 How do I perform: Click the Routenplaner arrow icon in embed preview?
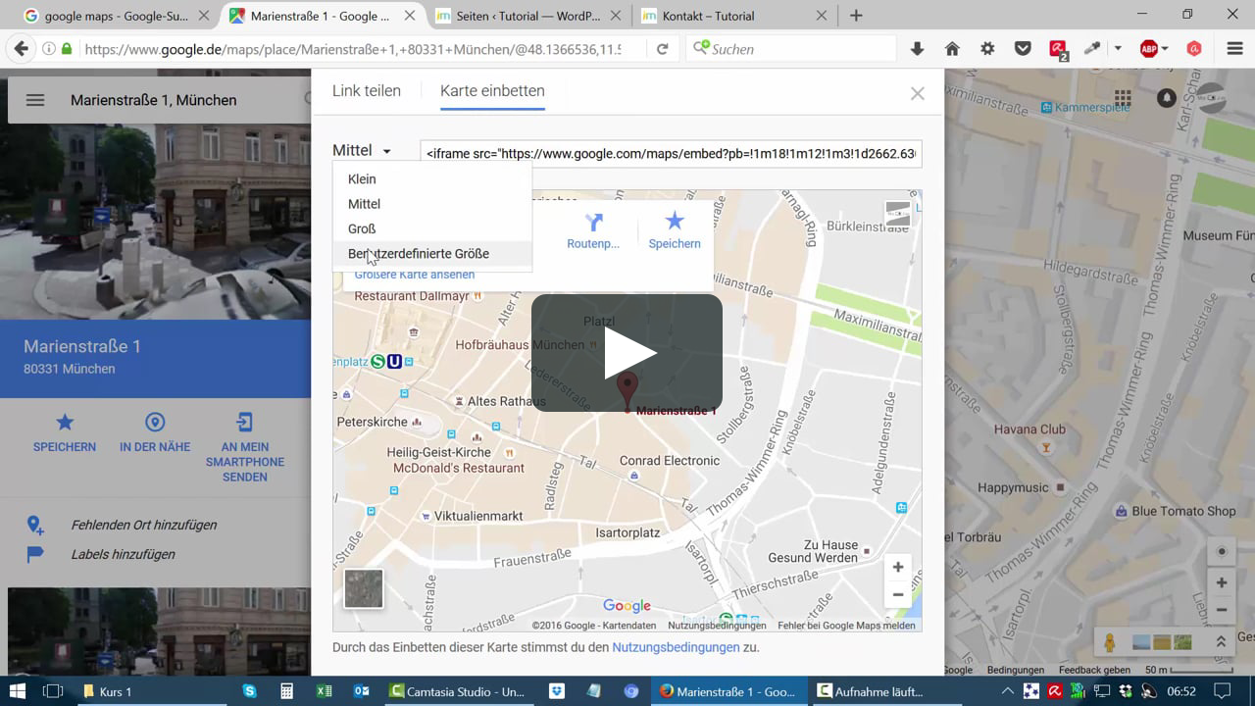point(593,222)
